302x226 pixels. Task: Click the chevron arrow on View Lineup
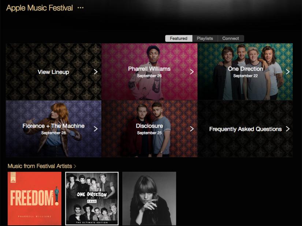pyautogui.click(x=96, y=72)
